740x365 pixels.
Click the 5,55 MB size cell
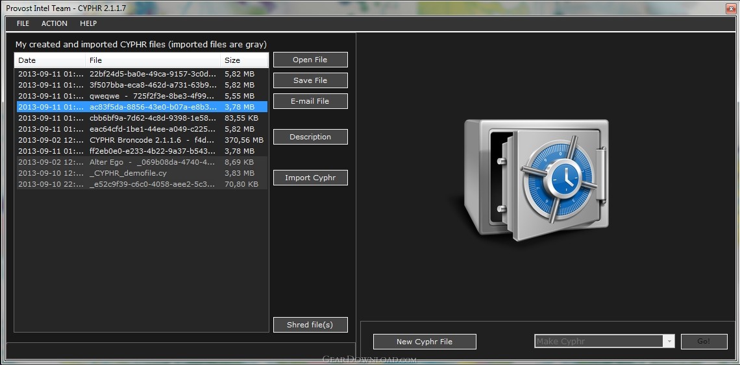[240, 96]
